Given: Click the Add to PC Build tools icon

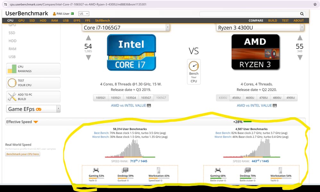Looking at the screenshot, I should (12, 97).
